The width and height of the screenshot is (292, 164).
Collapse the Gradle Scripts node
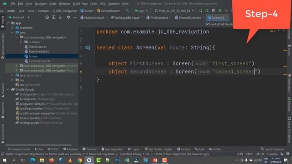(x=8, y=90)
